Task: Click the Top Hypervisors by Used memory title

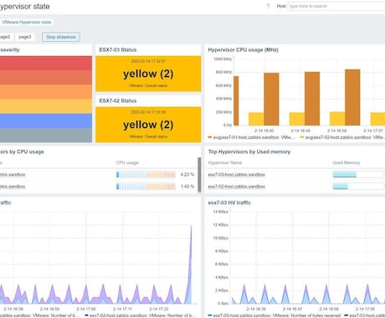Action: pyautogui.click(x=249, y=151)
